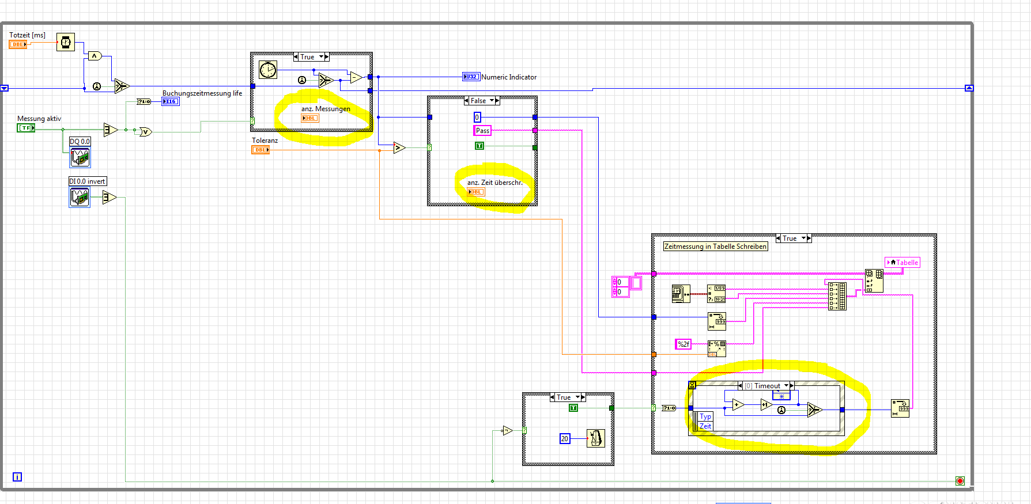Click the Timeout hourglass terminal on event structure
This screenshot has width=1031, height=504.
point(692,385)
